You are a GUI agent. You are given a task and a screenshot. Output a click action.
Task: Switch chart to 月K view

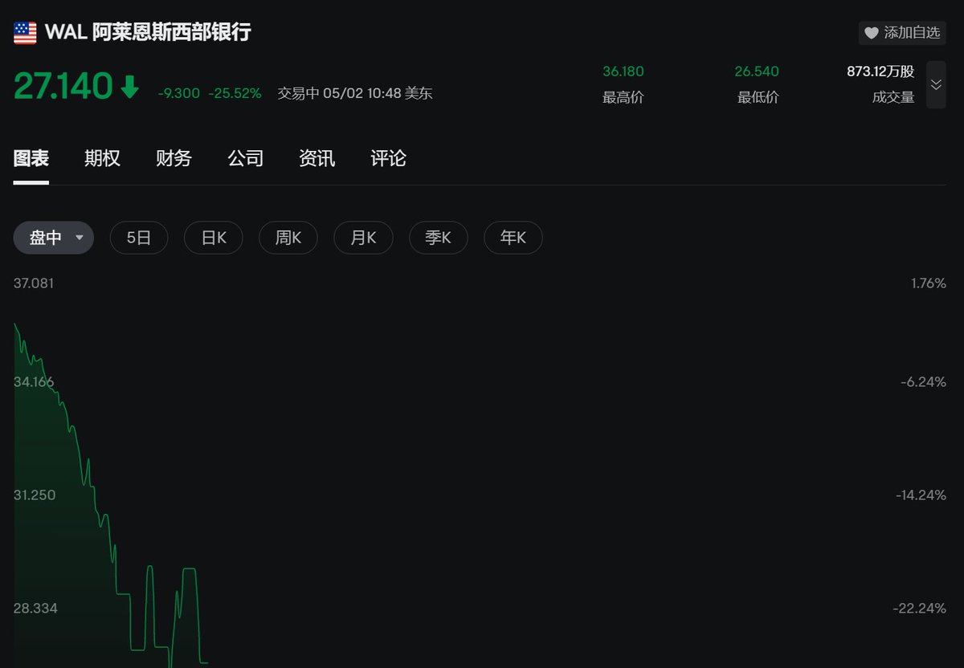[363, 238]
